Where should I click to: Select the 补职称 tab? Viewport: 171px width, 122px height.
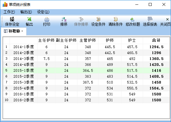coord(14,31)
